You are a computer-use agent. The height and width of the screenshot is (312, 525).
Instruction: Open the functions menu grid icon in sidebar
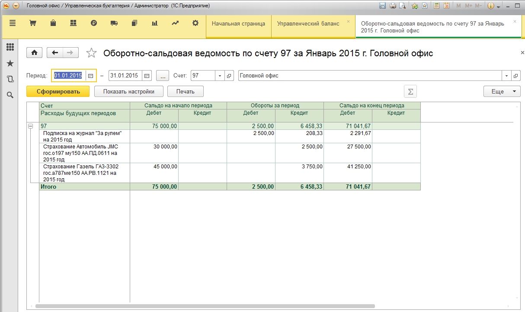[x=10, y=47]
